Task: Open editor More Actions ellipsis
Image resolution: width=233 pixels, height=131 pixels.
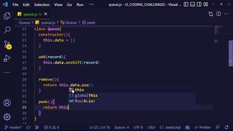Action: tap(226, 14)
